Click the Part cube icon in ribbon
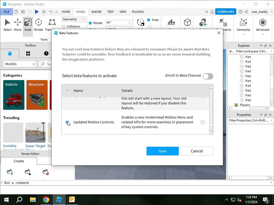Viewport: 274px width, 205px height. [187, 23]
